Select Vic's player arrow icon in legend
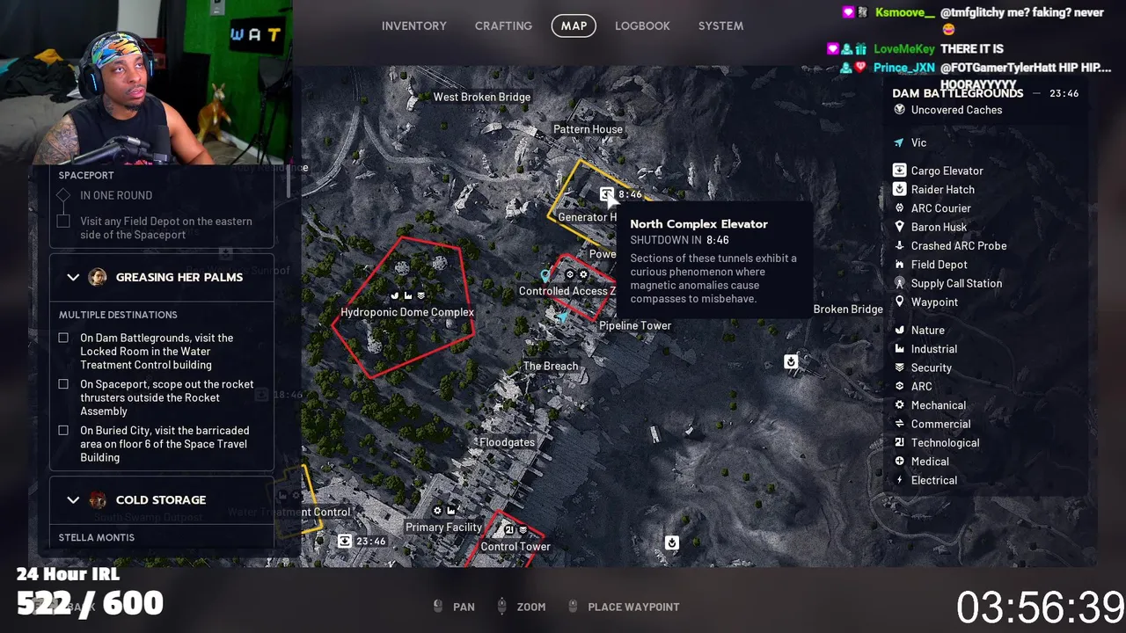 tap(899, 142)
